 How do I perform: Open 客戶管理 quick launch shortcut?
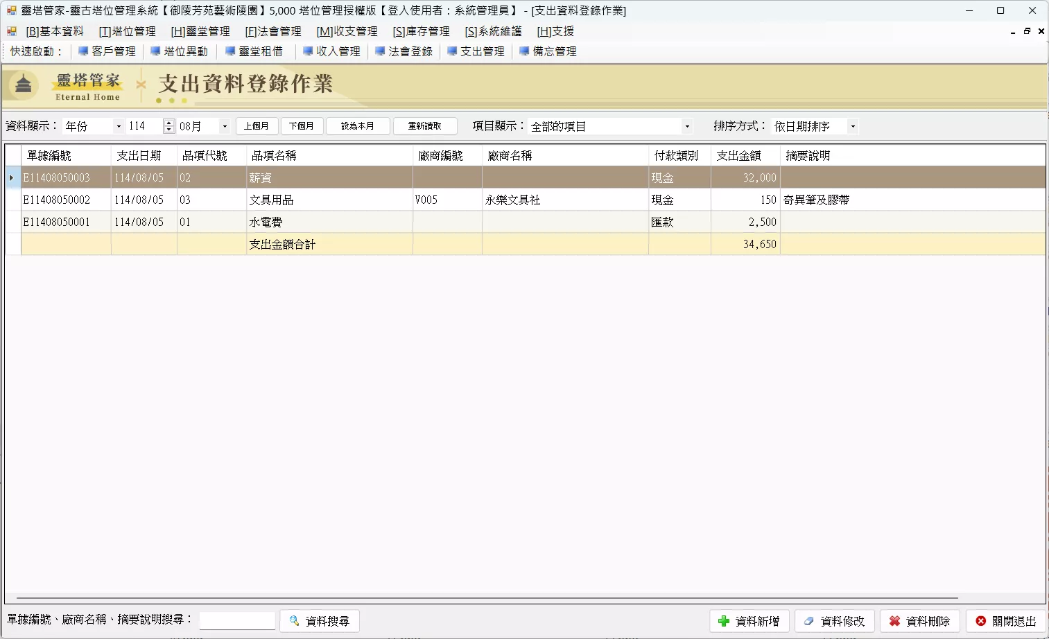click(107, 51)
